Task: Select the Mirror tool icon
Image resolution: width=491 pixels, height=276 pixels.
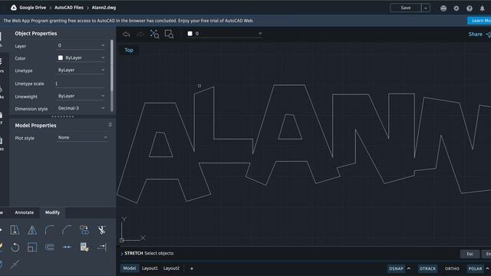Action: pos(32,230)
